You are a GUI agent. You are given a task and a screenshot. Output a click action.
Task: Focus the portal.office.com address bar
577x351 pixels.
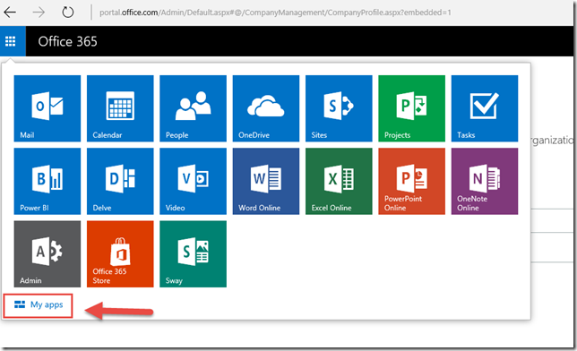pyautogui.click(x=275, y=13)
